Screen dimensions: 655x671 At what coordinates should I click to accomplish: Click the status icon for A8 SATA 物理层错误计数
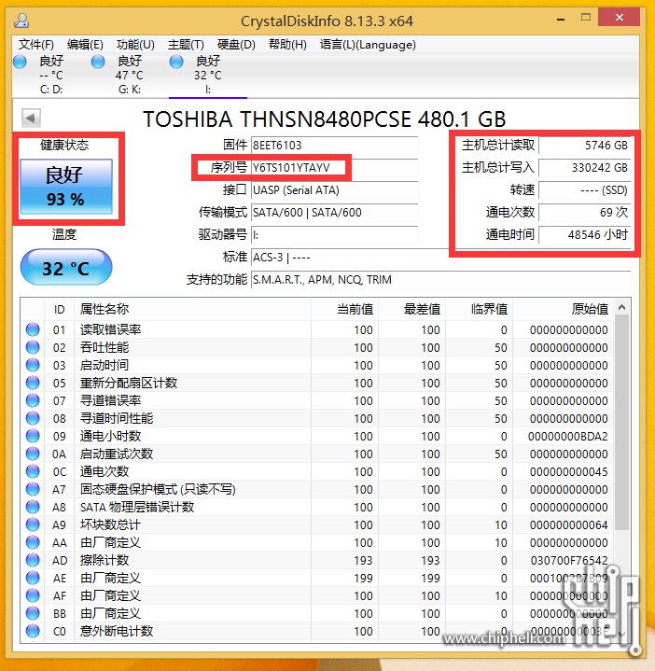coord(33,507)
